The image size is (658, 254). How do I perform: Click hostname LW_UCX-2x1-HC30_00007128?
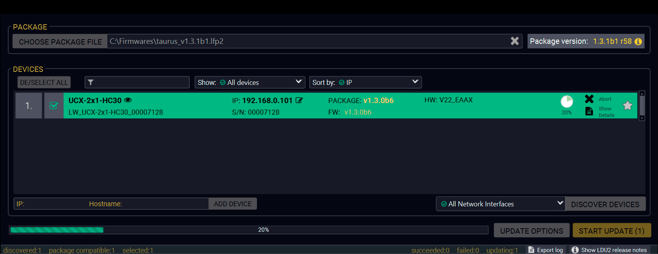point(116,112)
